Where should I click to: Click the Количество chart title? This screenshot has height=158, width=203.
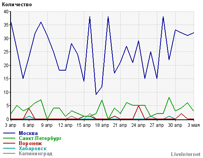[17, 5]
